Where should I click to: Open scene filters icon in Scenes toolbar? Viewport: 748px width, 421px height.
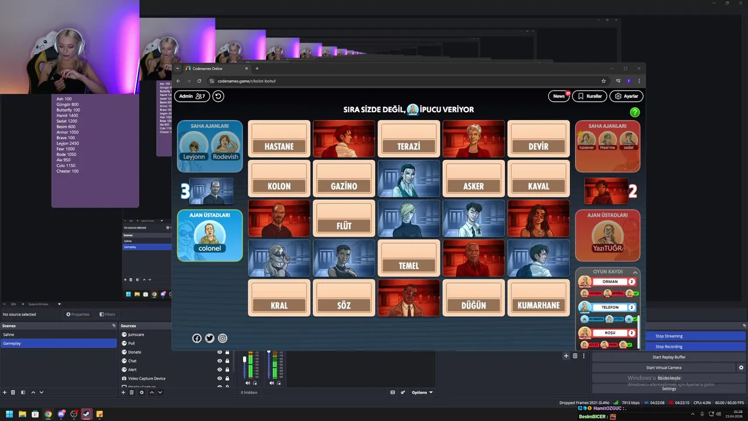point(23,392)
